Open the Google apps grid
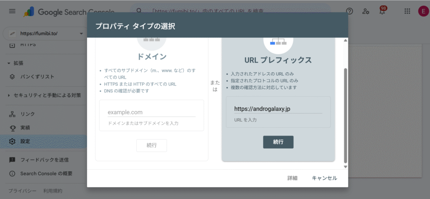Image resolution: width=430 pixels, height=199 pixels. 407,11
